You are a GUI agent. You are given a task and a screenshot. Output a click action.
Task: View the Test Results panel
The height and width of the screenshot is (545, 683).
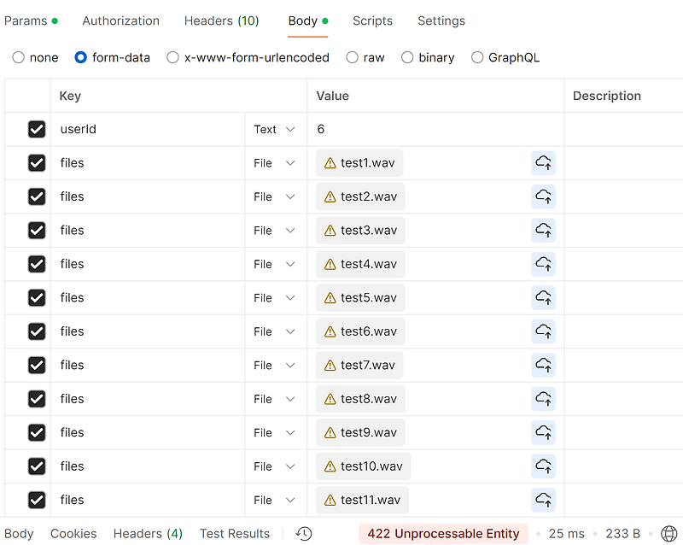tap(234, 533)
